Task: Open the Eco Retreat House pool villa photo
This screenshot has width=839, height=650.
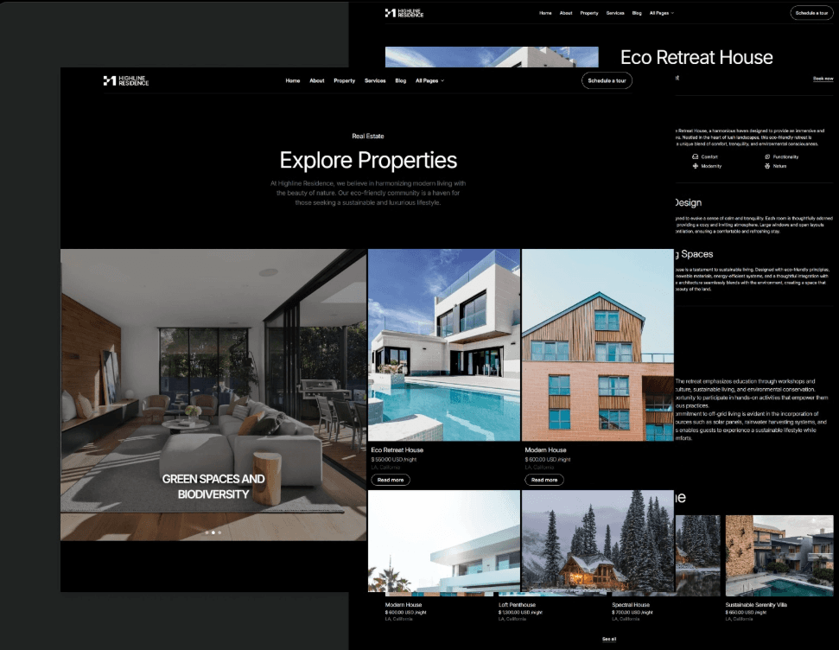Action: click(x=444, y=345)
